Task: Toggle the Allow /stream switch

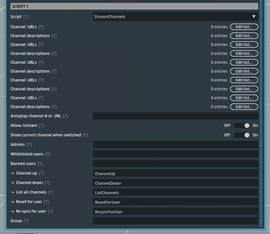Action: [x=242, y=125]
